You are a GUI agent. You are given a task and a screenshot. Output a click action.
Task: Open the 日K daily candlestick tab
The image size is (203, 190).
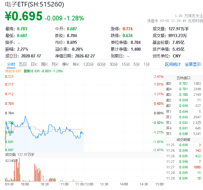pos(34,64)
